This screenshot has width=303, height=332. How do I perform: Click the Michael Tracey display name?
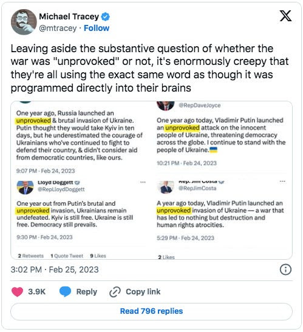69,16
